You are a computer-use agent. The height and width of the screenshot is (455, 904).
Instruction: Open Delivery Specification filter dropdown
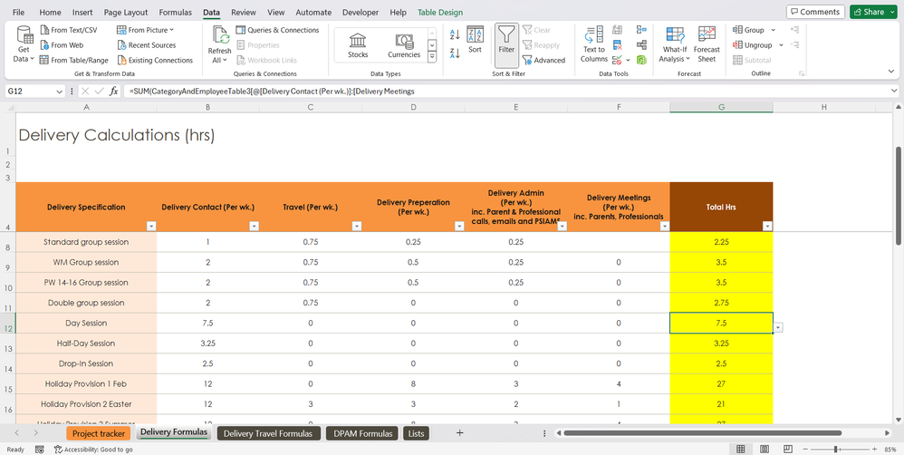[150, 227]
